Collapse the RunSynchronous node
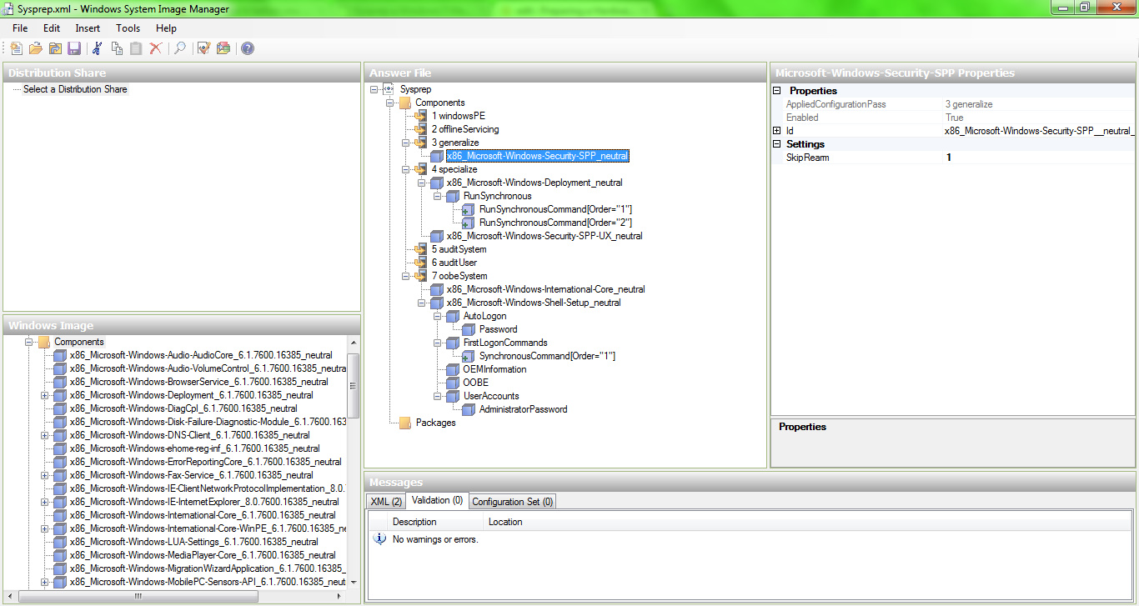Image resolution: width=1139 pixels, height=606 pixels. click(x=438, y=196)
